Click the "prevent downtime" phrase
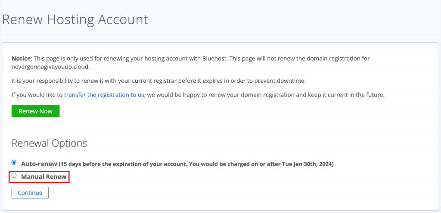The height and width of the screenshot is (213, 441). [x=286, y=81]
